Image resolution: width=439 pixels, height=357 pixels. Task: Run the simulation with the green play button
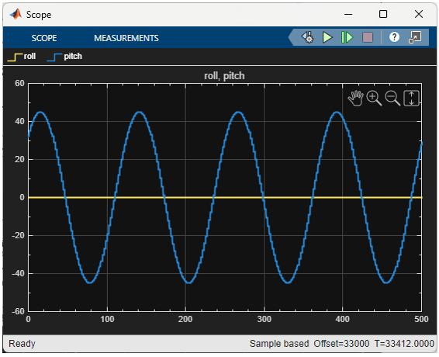[x=327, y=37]
